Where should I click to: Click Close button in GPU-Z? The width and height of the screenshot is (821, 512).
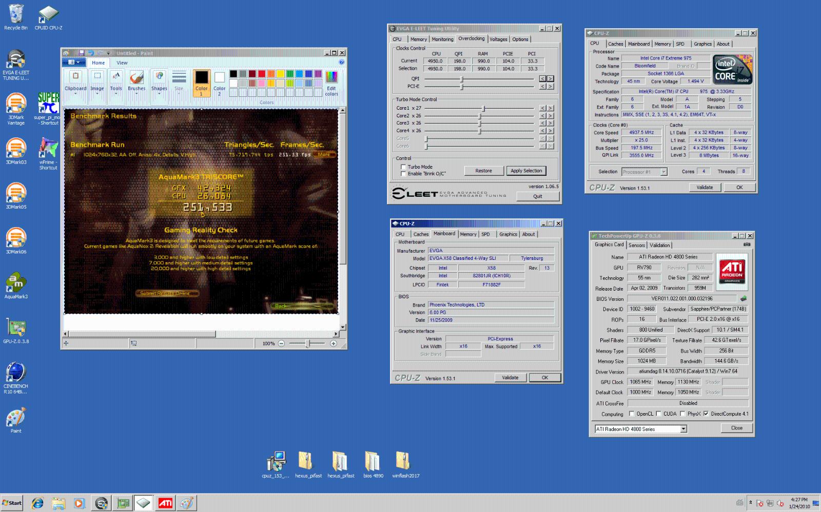tap(736, 427)
